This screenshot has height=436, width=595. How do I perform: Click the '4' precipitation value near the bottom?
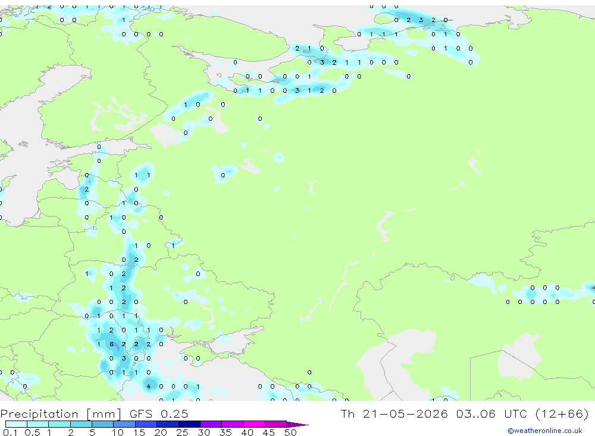click(149, 387)
